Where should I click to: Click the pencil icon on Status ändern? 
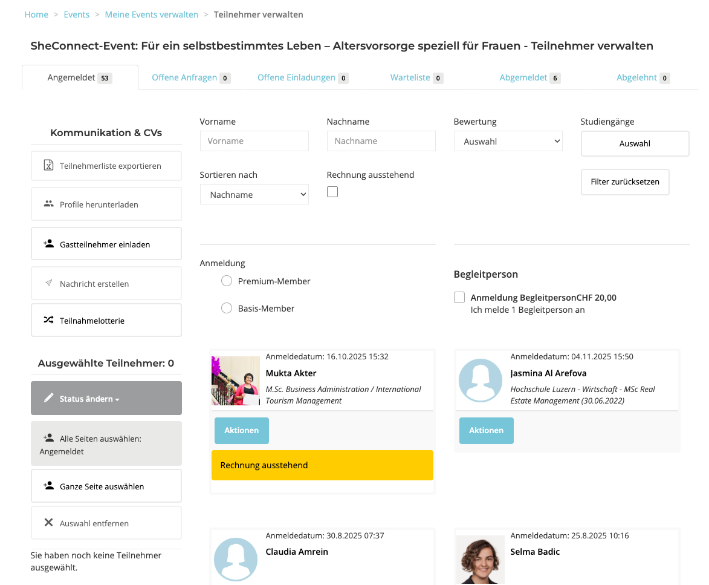[49, 398]
